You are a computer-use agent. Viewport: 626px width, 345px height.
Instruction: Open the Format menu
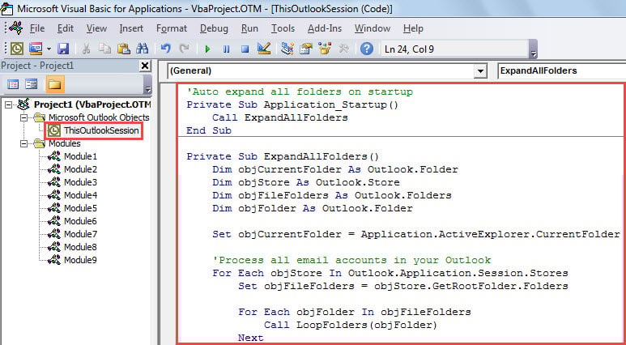click(172, 29)
